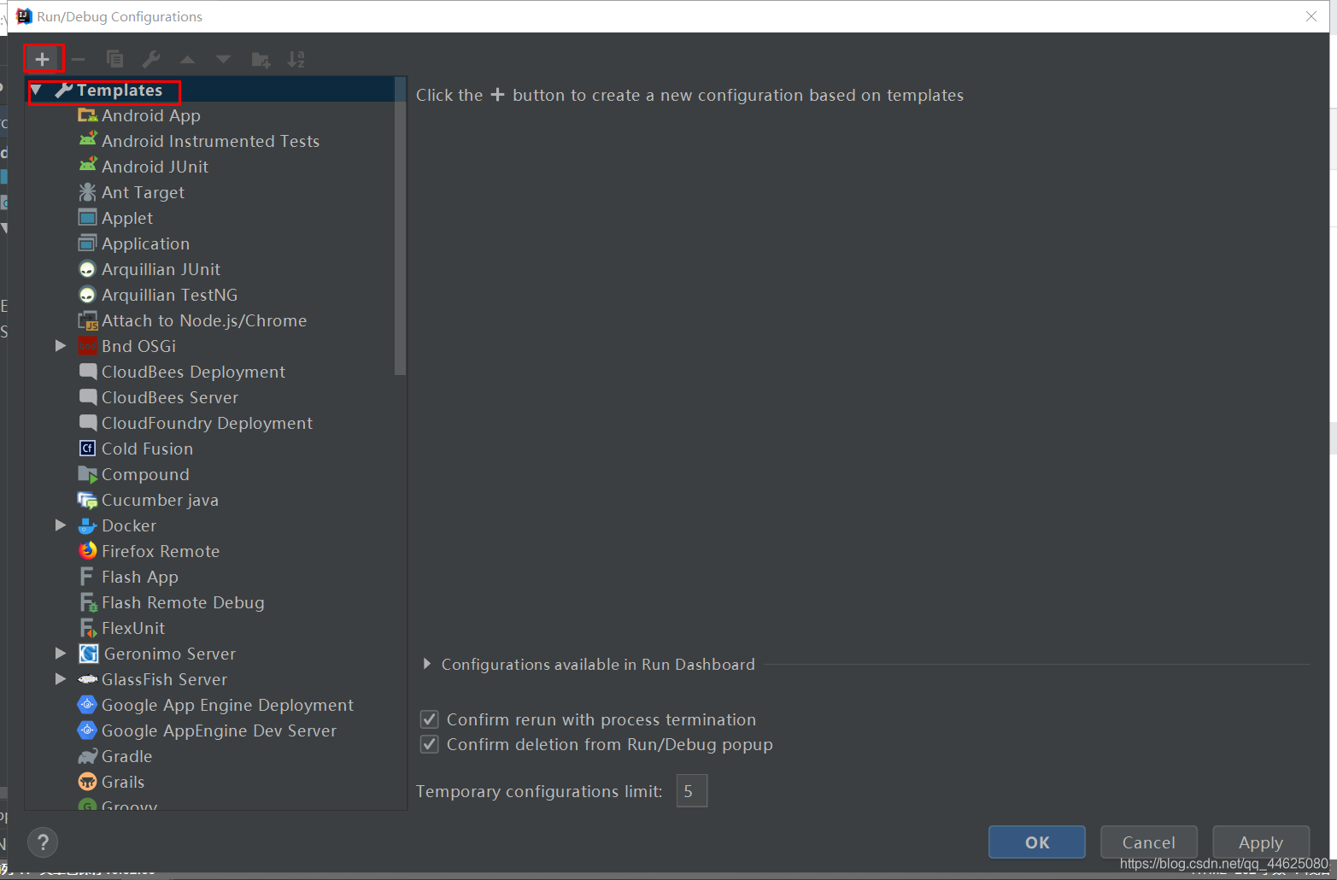
Task: Collapse the Templates tree node
Action: pos(37,90)
